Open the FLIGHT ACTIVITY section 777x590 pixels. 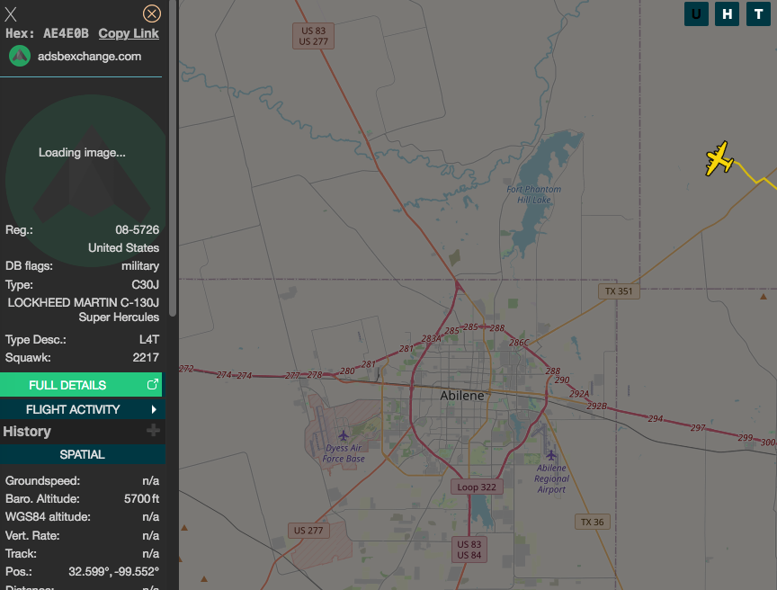click(82, 410)
